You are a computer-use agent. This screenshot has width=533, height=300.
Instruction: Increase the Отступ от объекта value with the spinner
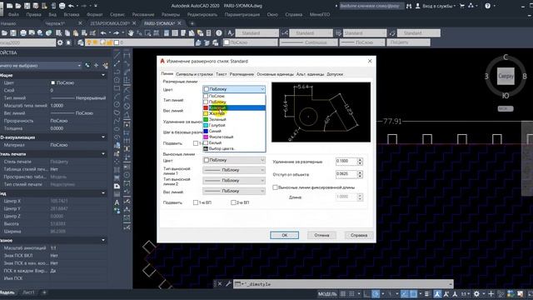360,172
